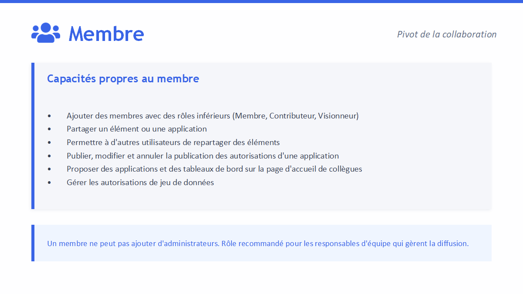This screenshot has width=523, height=294.
Task: Select the "Publier, modifier et annuler" line
Action: [203, 156]
